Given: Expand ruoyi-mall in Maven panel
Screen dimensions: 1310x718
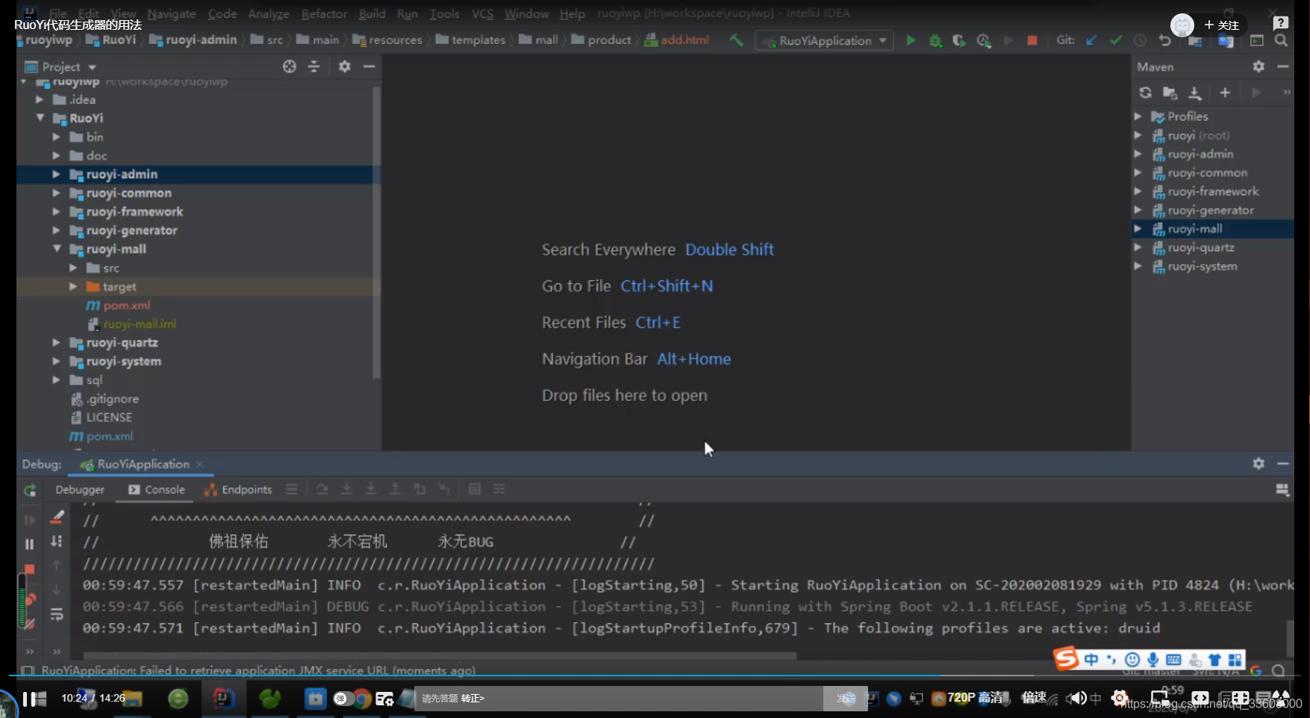Looking at the screenshot, I should pyautogui.click(x=1138, y=229).
